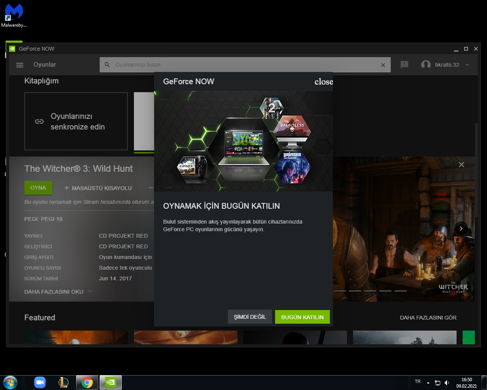Click the Jun 14. 2017 release date

pyautogui.click(x=115, y=278)
